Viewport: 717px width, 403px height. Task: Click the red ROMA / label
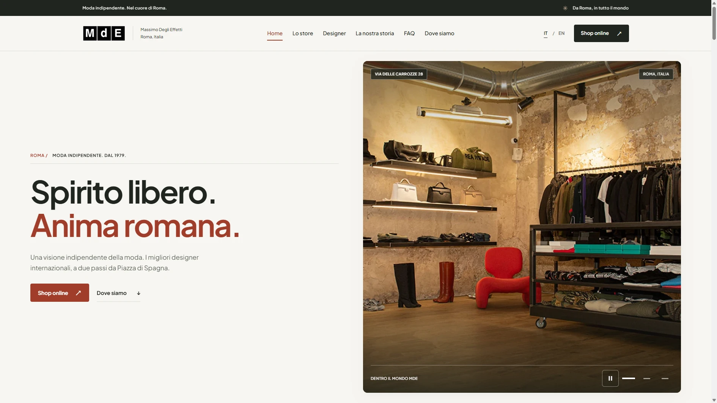[x=39, y=155]
